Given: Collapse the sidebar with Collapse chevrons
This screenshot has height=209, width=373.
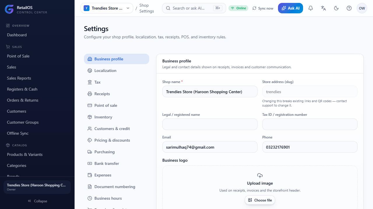Looking at the screenshot, I should point(37,201).
